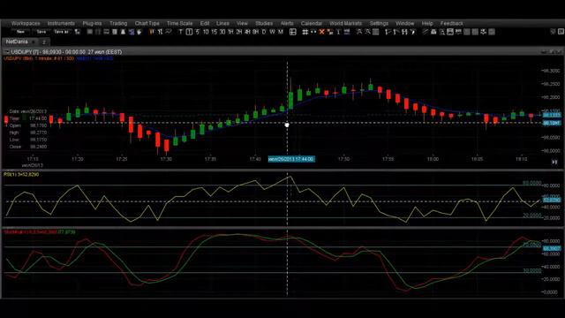
Task: Click the floppy disk save icon
Action: coord(450,32)
